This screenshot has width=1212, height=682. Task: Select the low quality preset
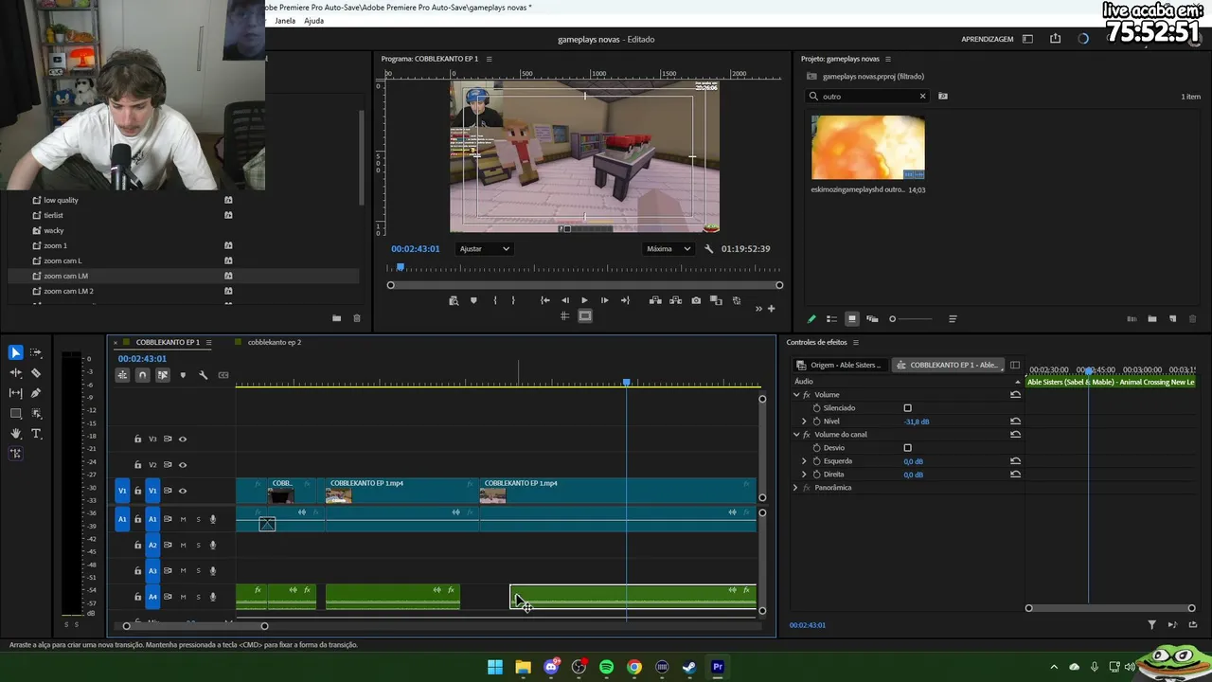tap(61, 200)
